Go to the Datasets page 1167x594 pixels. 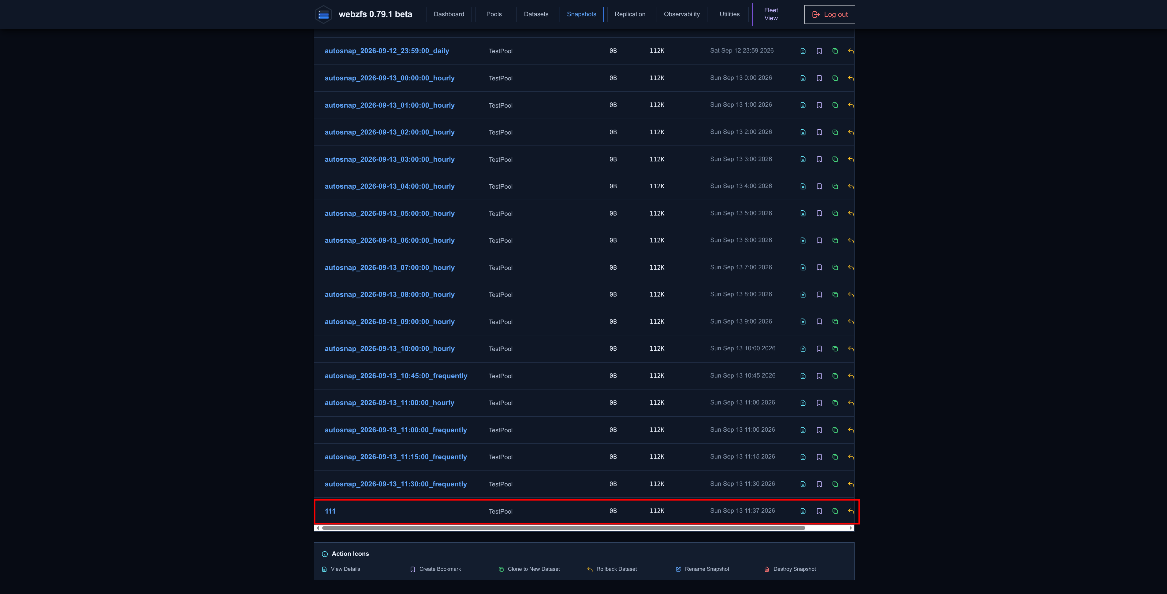(536, 14)
